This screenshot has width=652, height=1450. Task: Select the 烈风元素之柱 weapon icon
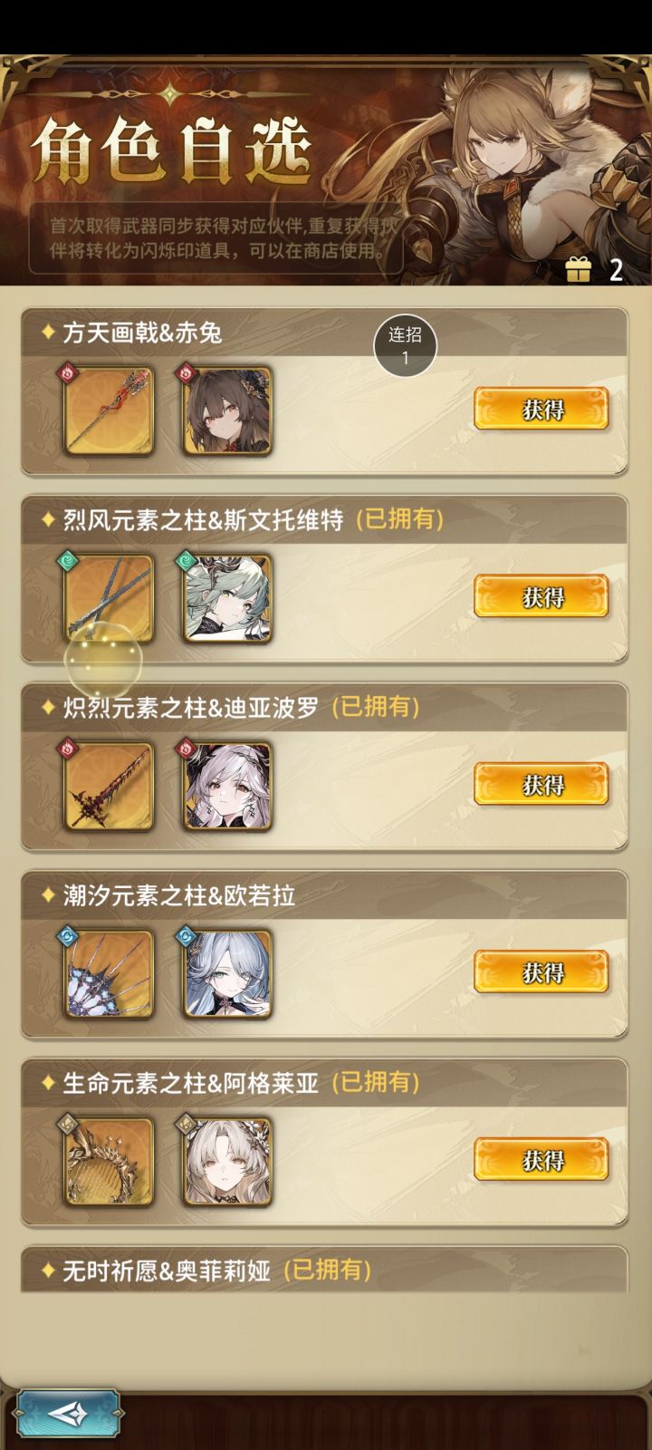coord(109,598)
